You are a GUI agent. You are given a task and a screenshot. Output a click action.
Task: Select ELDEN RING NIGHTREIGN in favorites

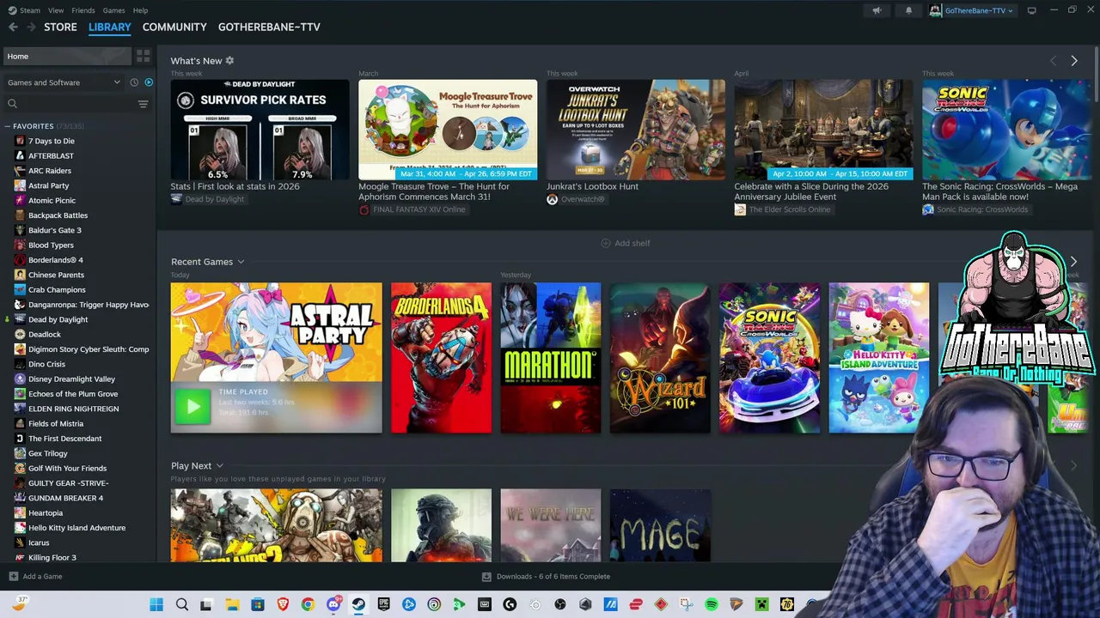click(74, 409)
